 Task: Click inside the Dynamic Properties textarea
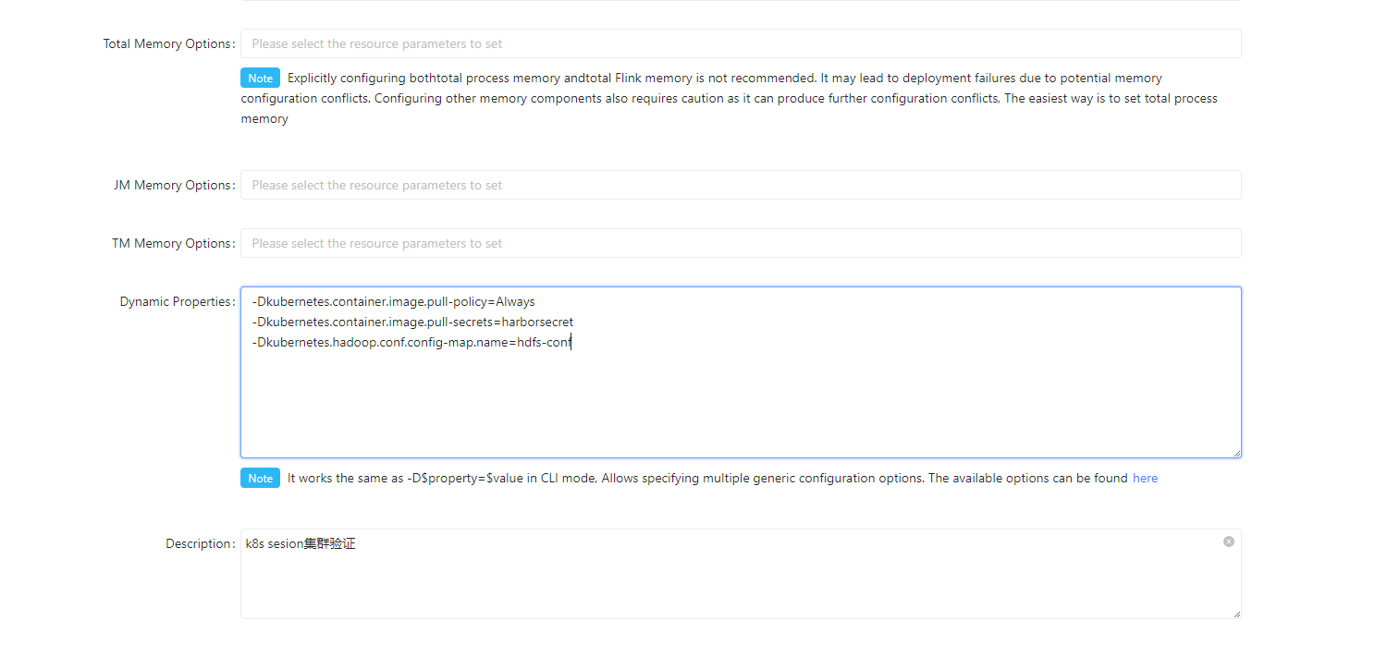click(741, 372)
